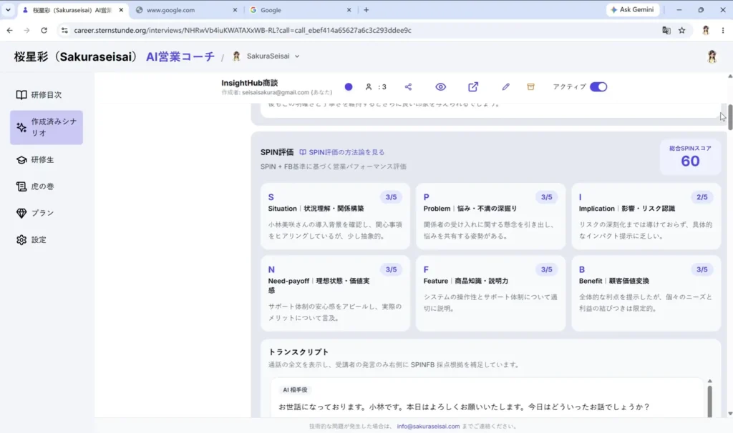Select the Feature score card
Screen dimensions: 733x433
point(490,294)
